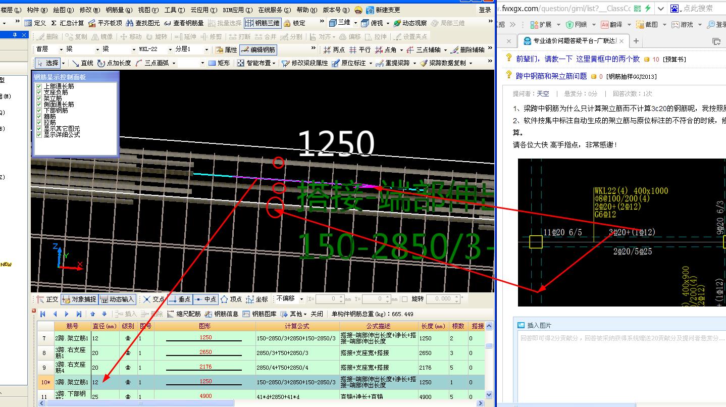The height and width of the screenshot is (407, 726).
Task: Open the 工具 tools menu
Action: coord(174,10)
